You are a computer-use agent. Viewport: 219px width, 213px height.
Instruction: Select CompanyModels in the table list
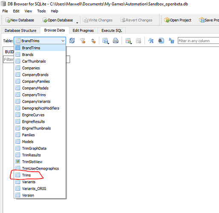coord(40,88)
